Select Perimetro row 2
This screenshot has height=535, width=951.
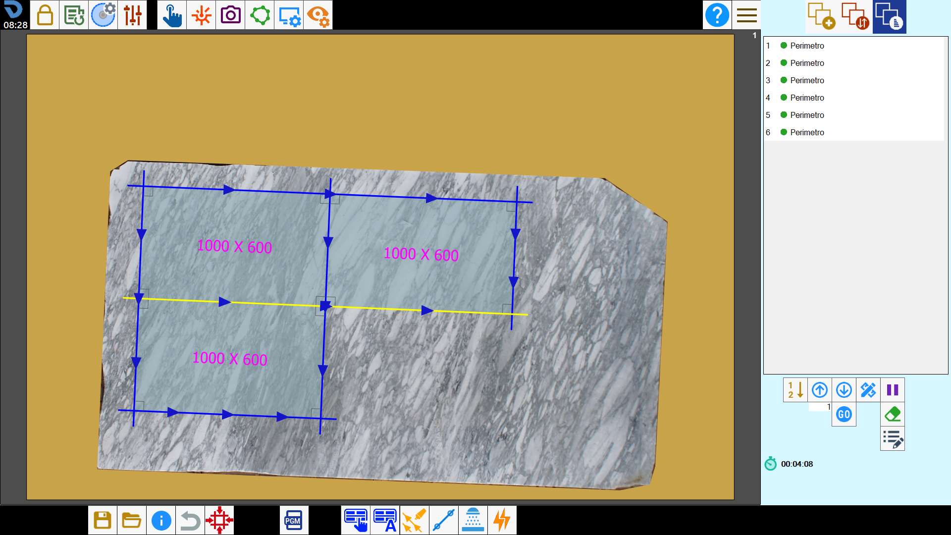click(854, 63)
